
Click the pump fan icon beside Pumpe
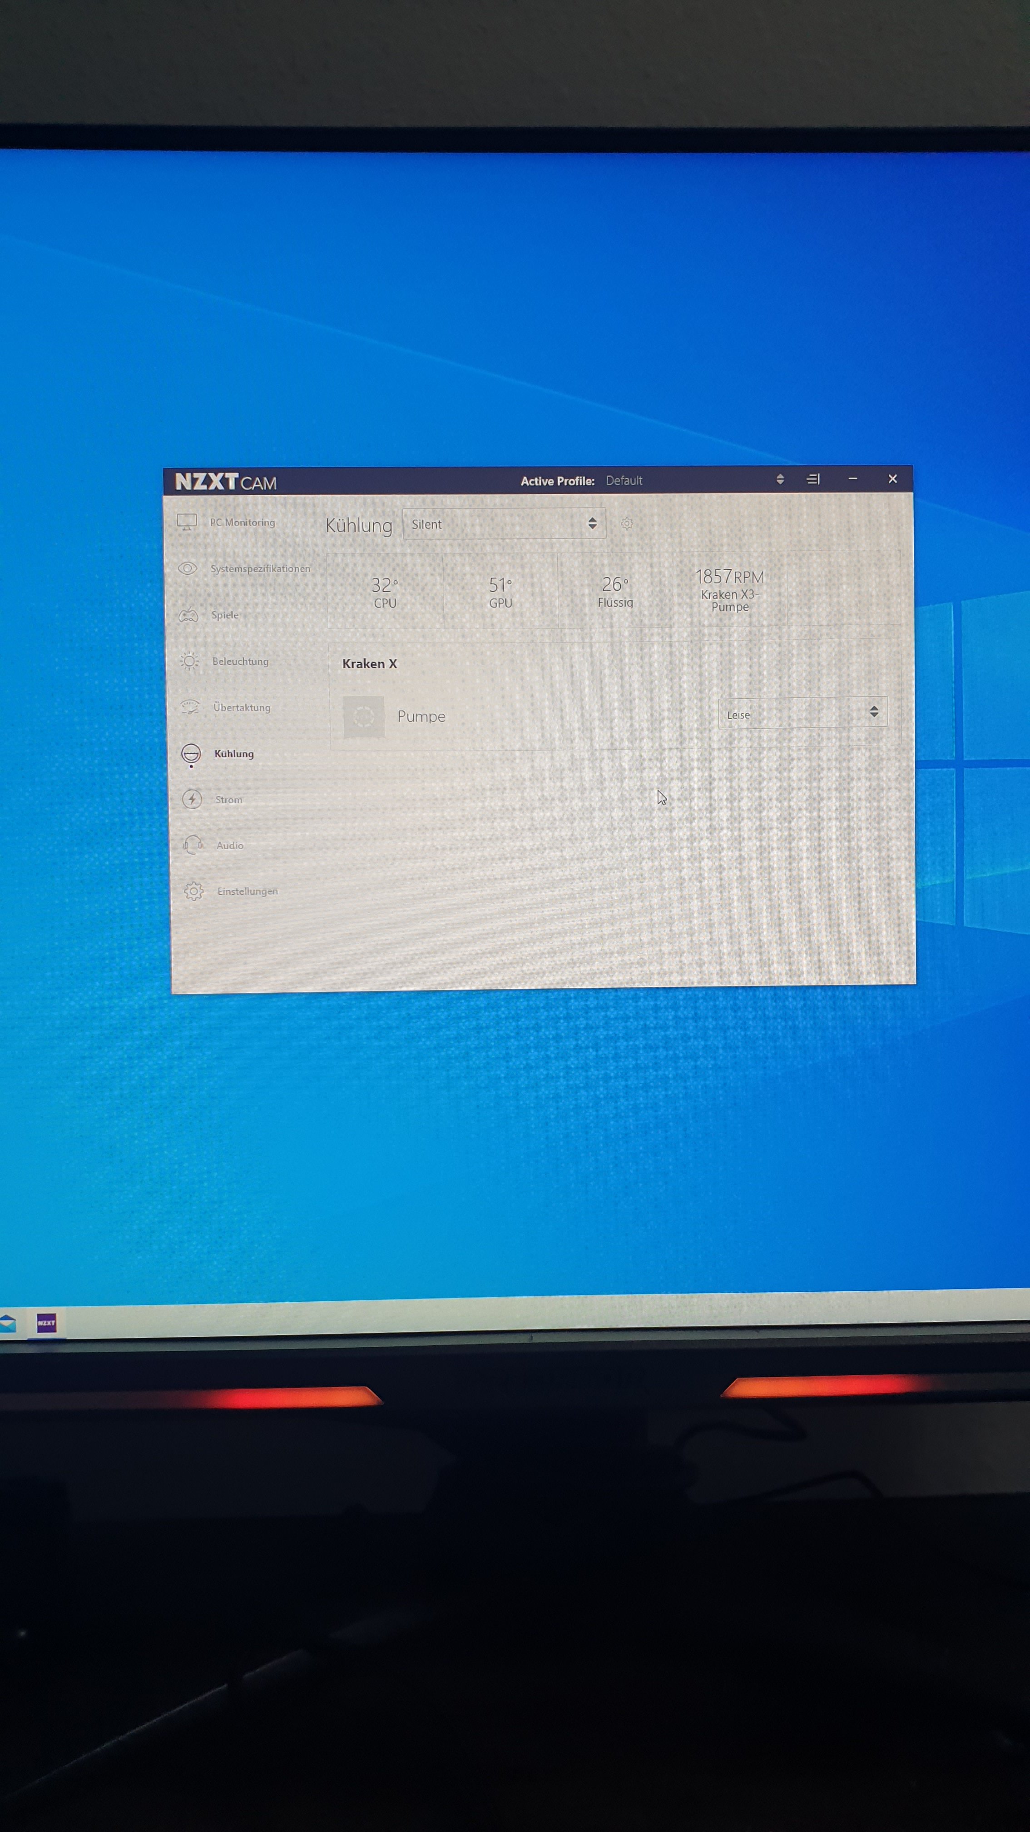(x=363, y=716)
